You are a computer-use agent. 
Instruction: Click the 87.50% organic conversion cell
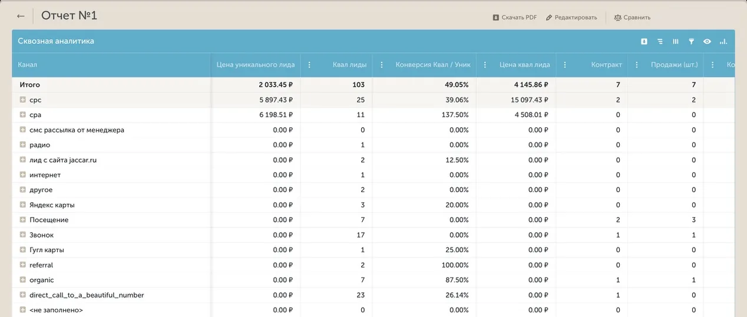(457, 280)
